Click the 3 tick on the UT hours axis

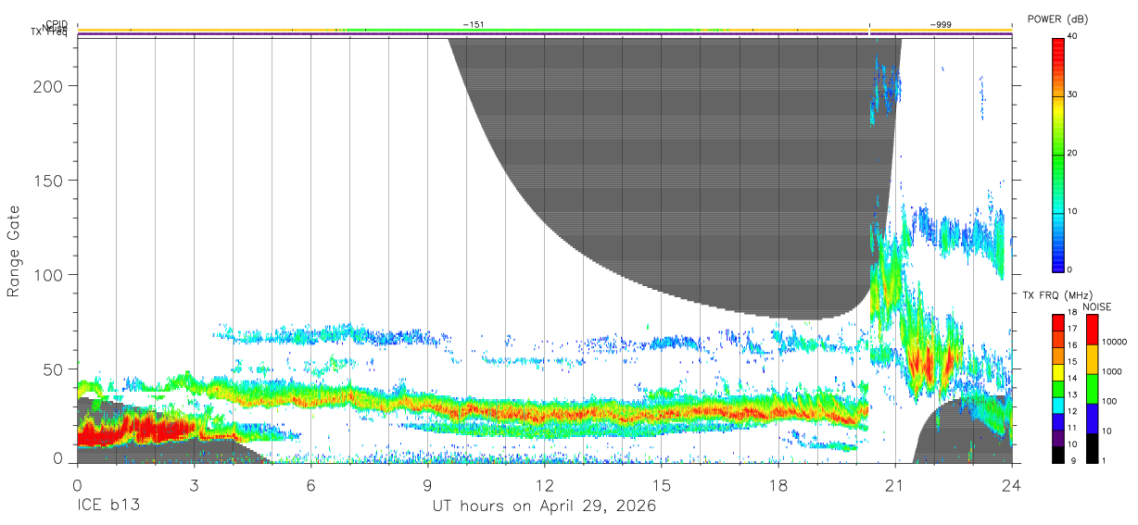pyautogui.click(x=195, y=484)
